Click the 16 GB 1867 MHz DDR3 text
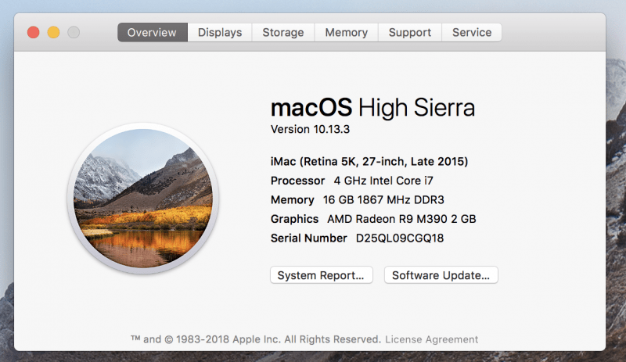 click(383, 200)
